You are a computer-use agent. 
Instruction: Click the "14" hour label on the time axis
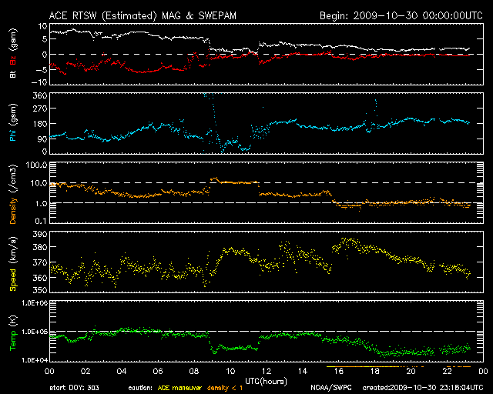[x=303, y=372]
